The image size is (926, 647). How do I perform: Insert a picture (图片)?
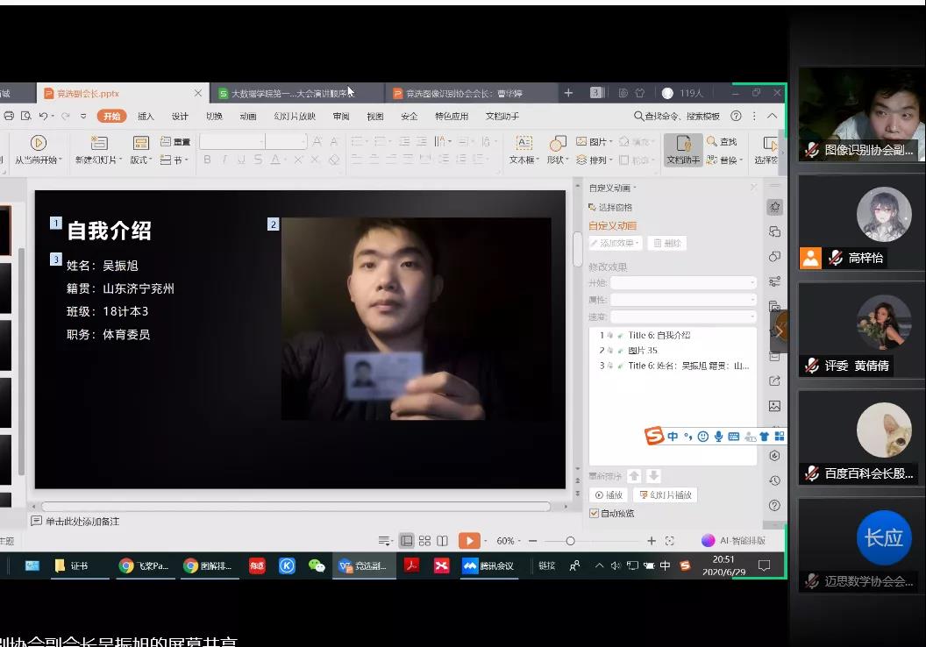click(x=594, y=142)
